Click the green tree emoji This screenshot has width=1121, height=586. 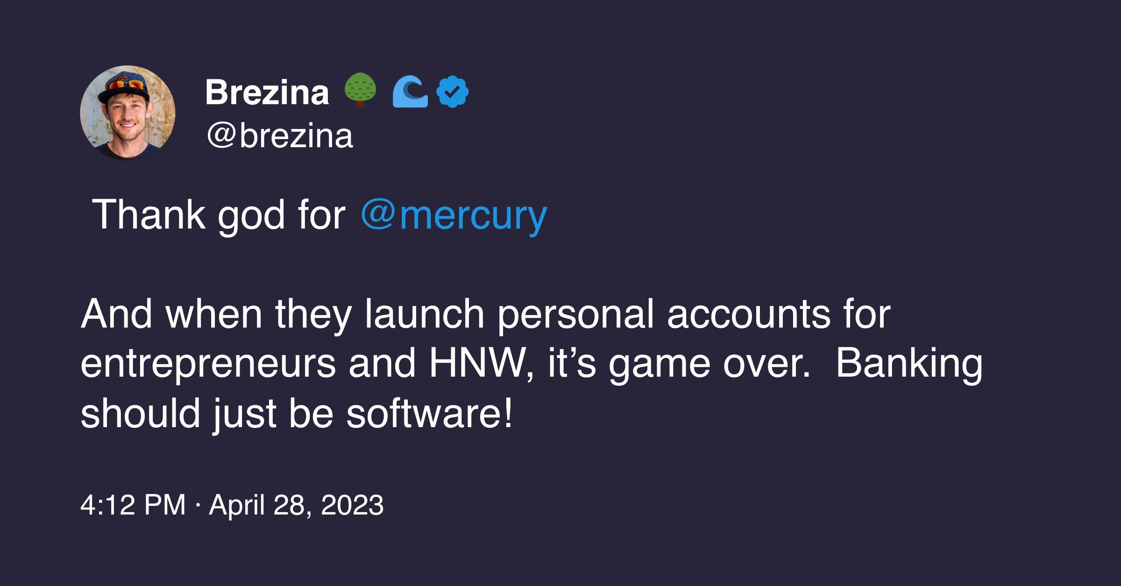point(360,90)
